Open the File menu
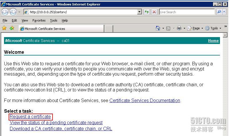This screenshot has width=230, height=136. point(5,20)
